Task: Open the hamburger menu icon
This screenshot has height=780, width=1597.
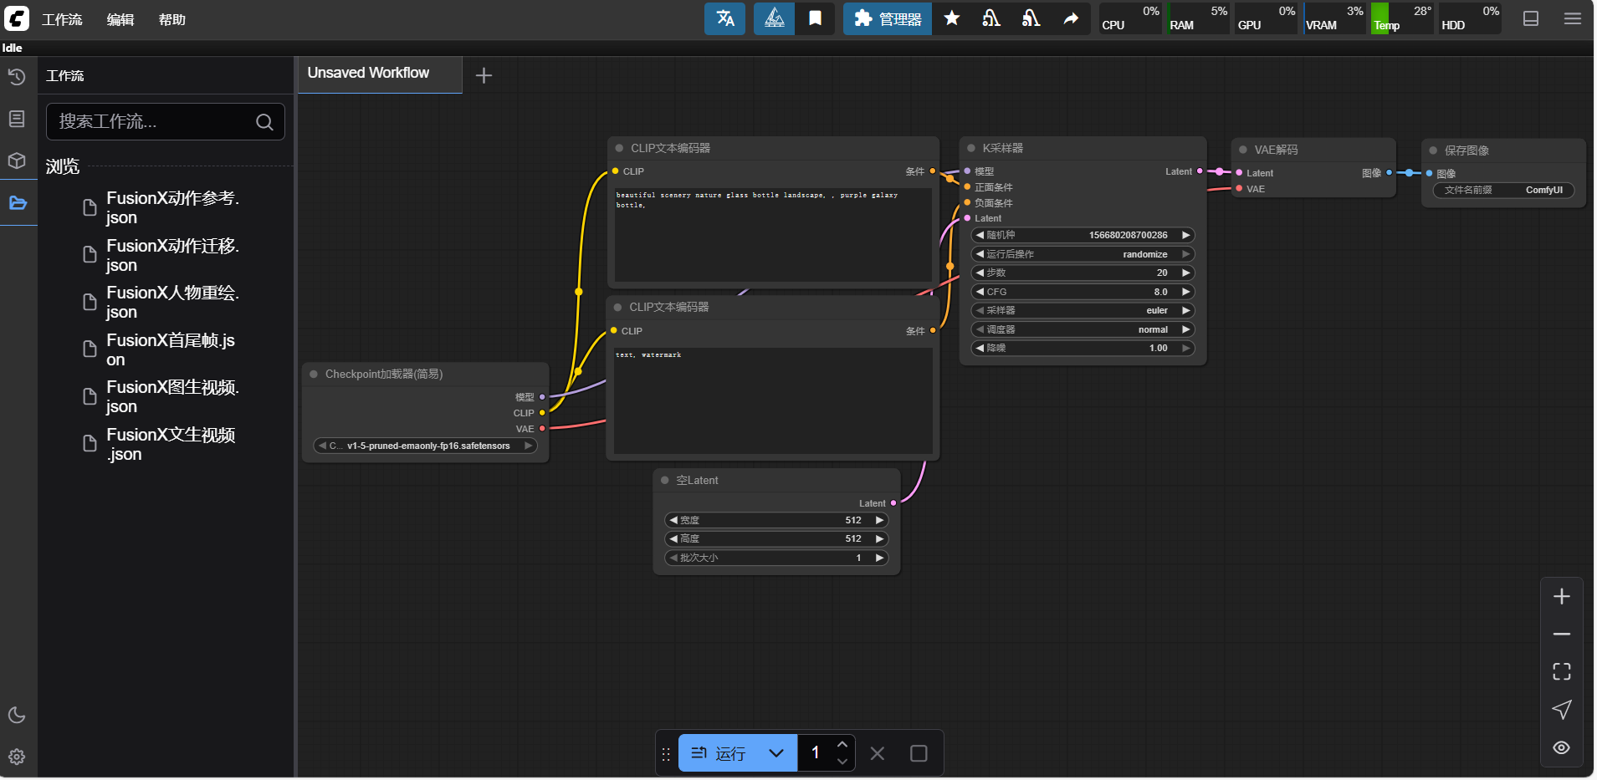Action: point(1573,18)
